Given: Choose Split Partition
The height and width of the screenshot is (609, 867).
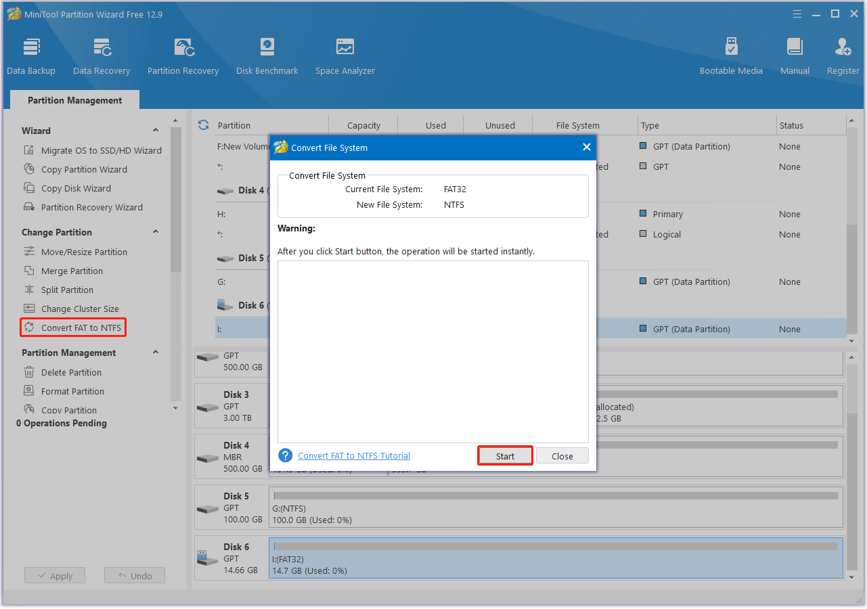Looking at the screenshot, I should 58,290.
